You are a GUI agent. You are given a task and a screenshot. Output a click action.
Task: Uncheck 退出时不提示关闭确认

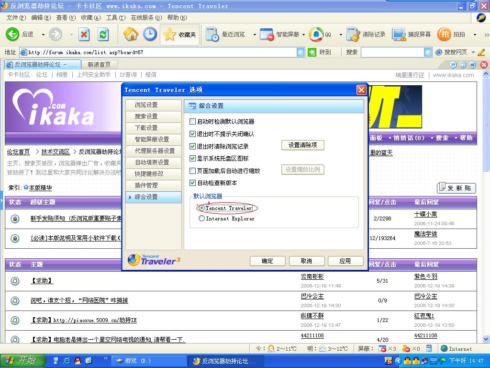point(193,134)
